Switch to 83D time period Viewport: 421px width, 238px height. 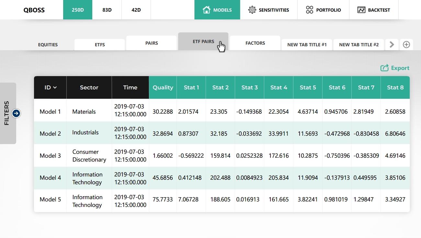(107, 10)
